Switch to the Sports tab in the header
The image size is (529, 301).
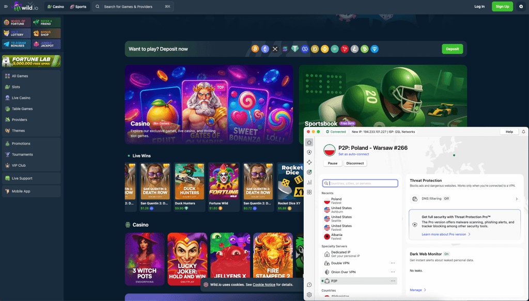[x=79, y=6]
